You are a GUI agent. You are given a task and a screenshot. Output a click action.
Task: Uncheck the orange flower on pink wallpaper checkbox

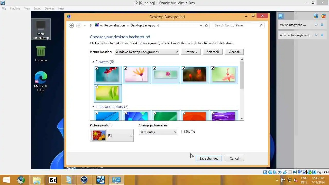[x=125, y=68]
